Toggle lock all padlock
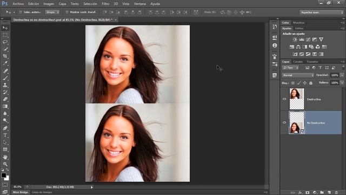Screen dimensions: 346x195 point(311,83)
